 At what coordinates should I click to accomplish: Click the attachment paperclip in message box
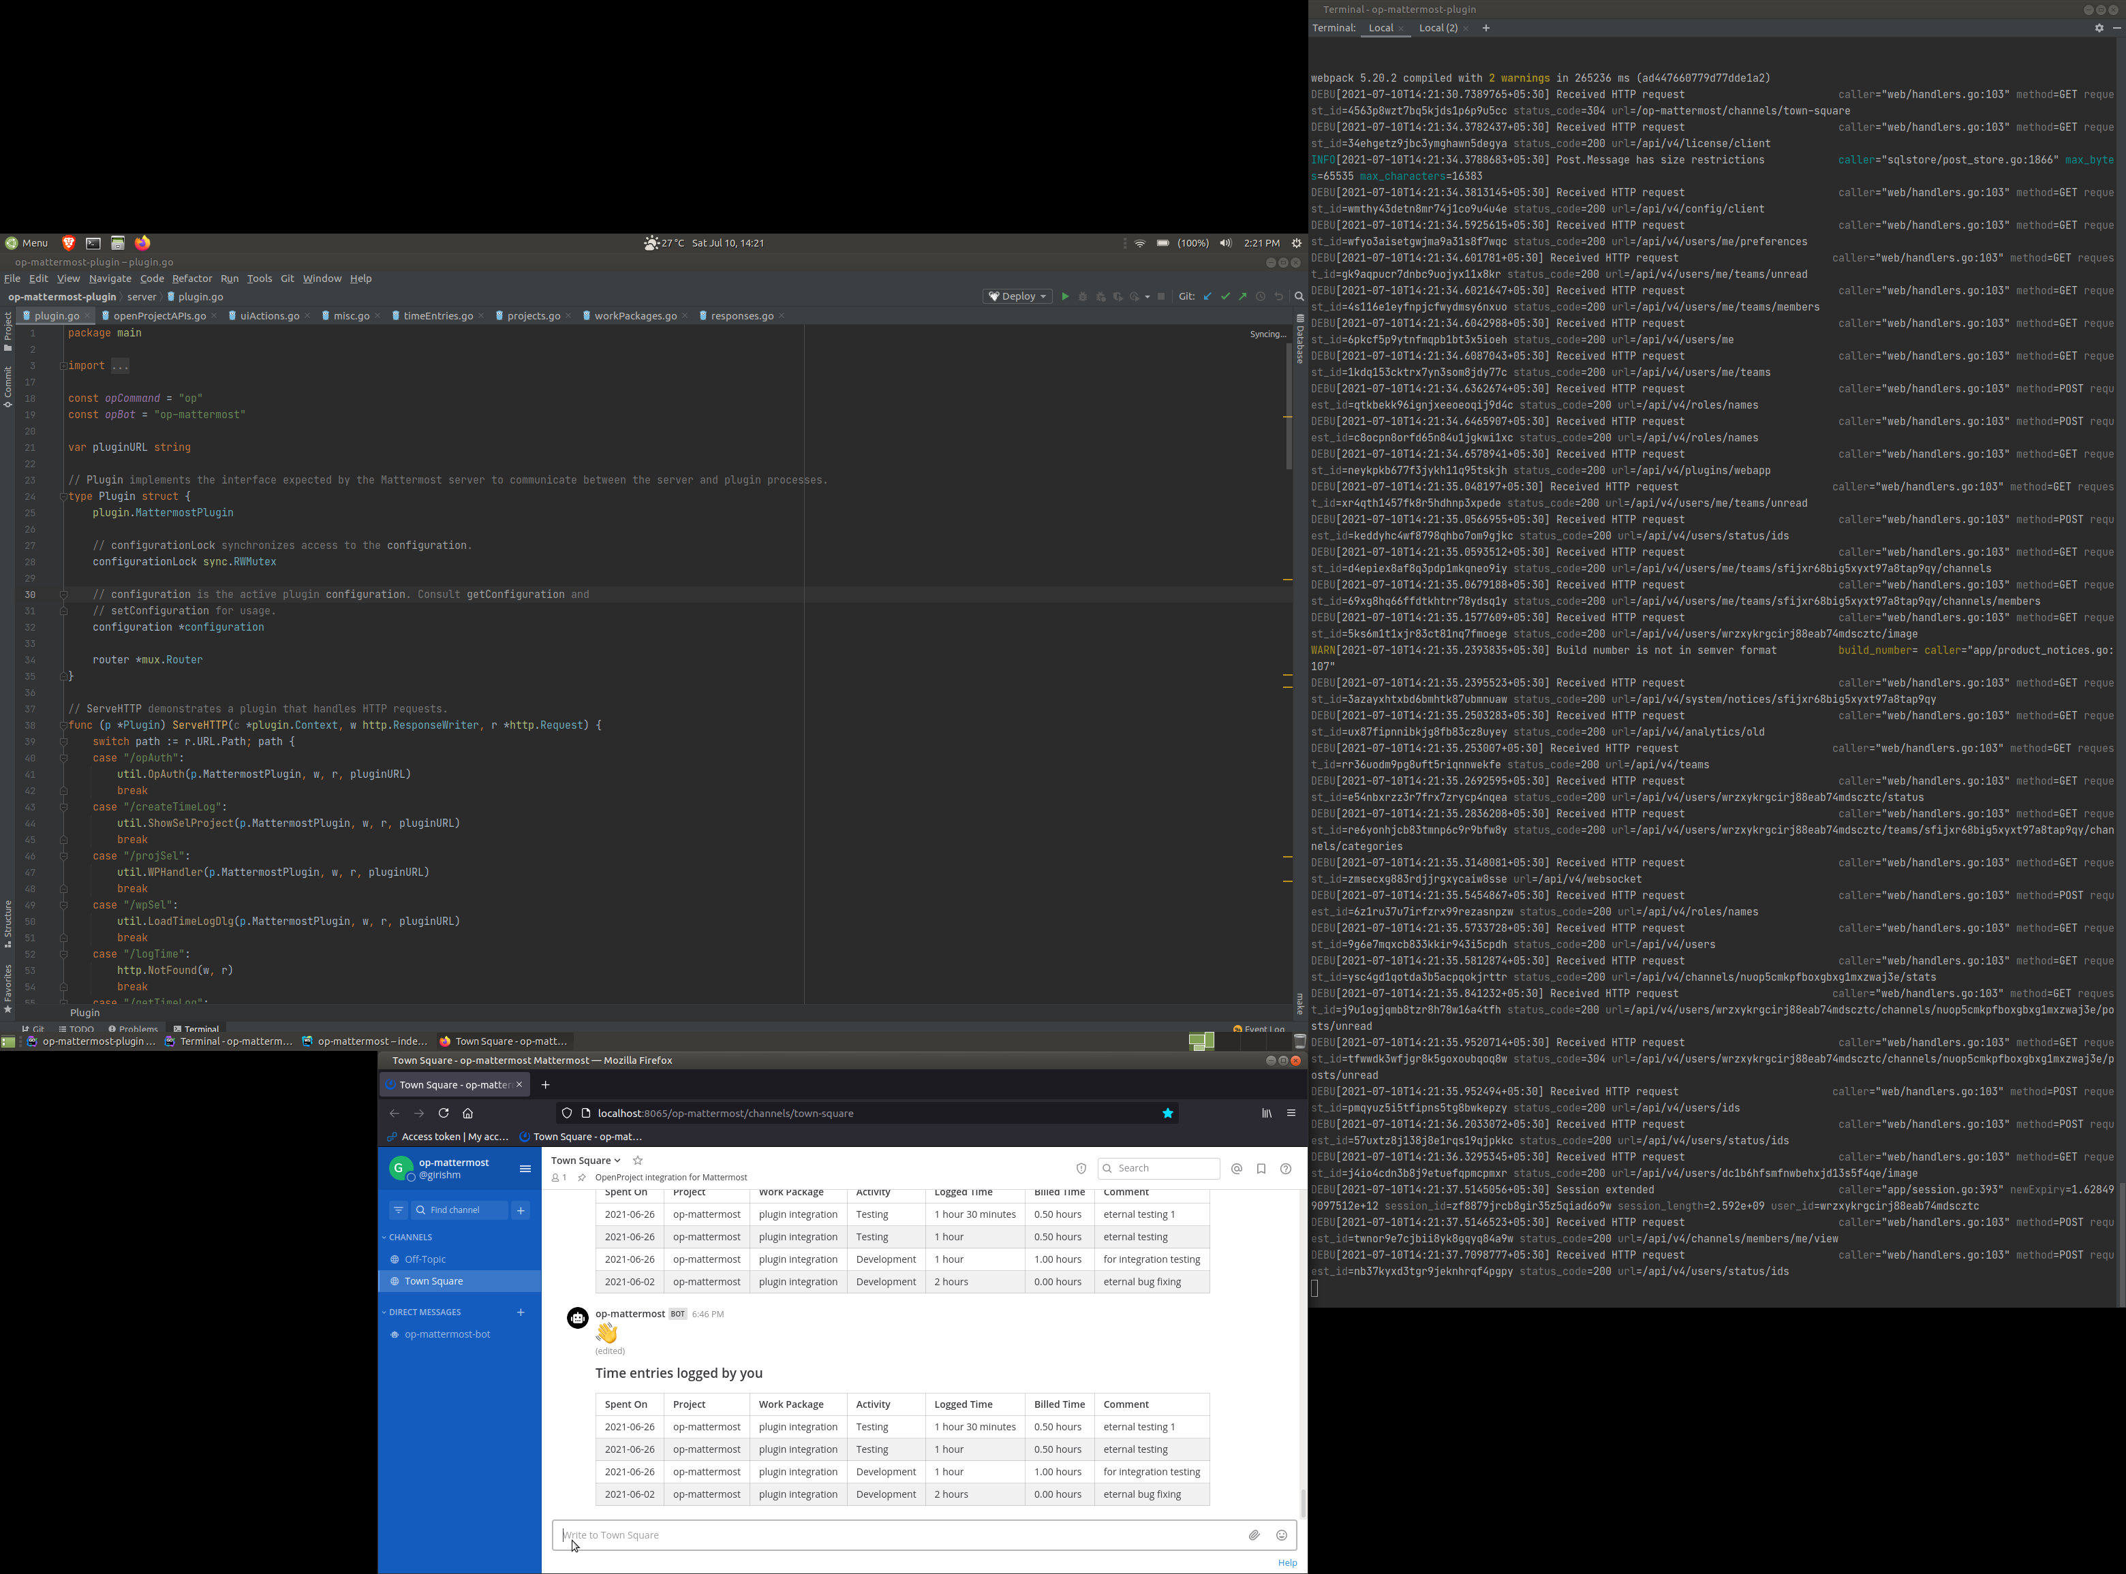click(1254, 1535)
